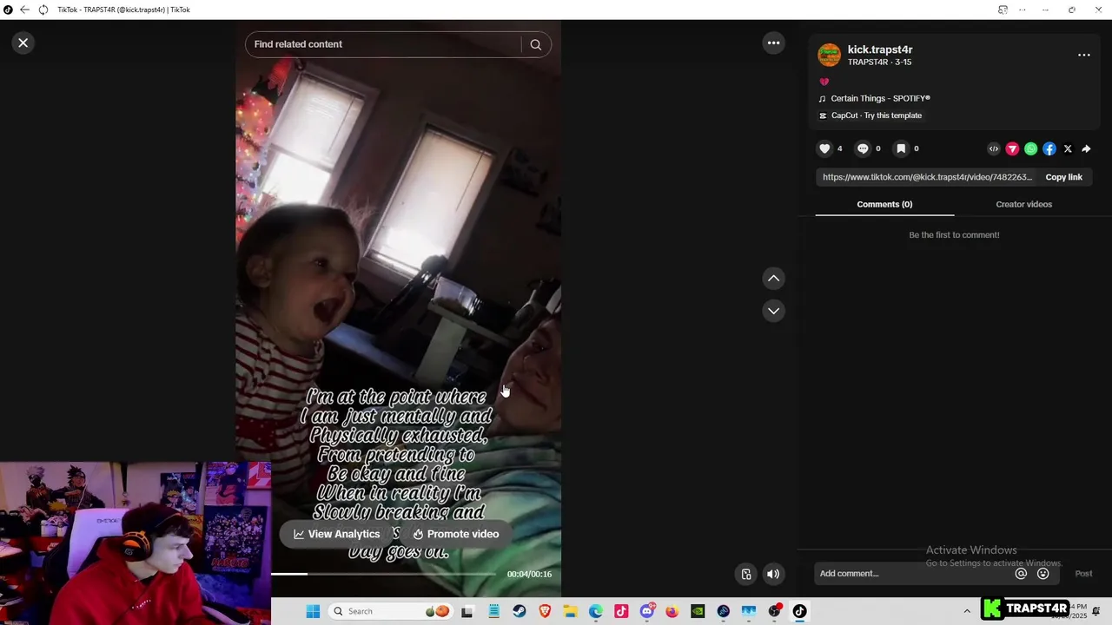Click the active TikTok app taskbar icon
The height and width of the screenshot is (625, 1112).
pos(799,611)
